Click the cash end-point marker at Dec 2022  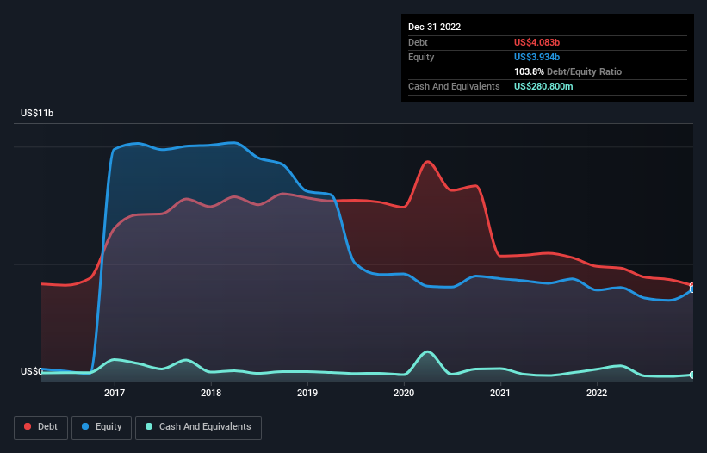(692, 375)
